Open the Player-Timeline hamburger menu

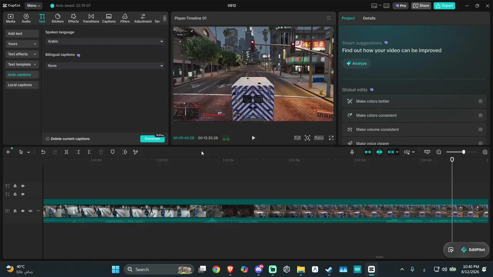pyautogui.click(x=329, y=18)
